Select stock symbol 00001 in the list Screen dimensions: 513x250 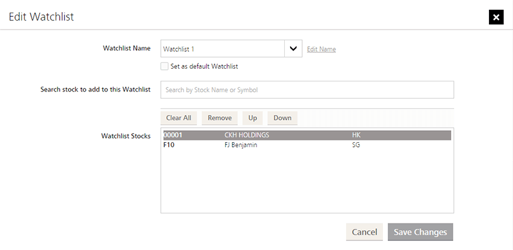(173, 136)
